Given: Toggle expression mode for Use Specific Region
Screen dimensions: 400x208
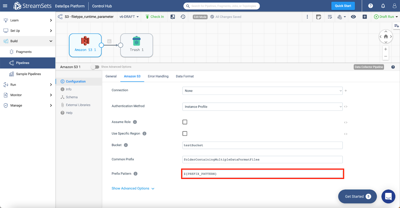Looking at the screenshot, I should (346, 134).
